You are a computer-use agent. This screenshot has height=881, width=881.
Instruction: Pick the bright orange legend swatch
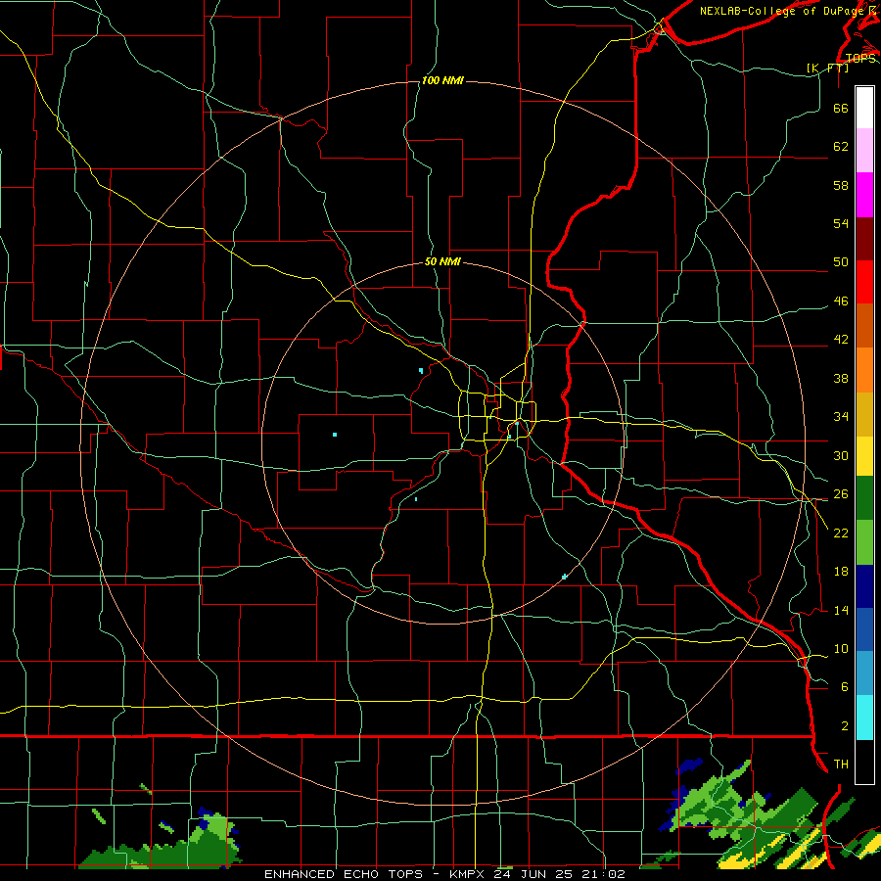tap(864, 370)
